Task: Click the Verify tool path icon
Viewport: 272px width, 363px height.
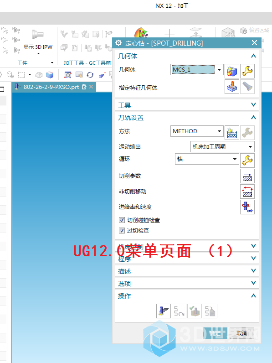Action: [195, 311]
